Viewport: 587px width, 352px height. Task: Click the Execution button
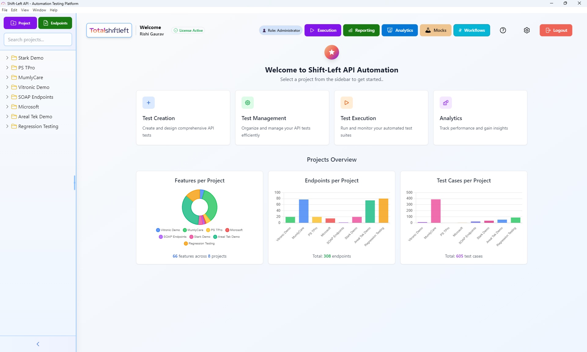point(323,30)
